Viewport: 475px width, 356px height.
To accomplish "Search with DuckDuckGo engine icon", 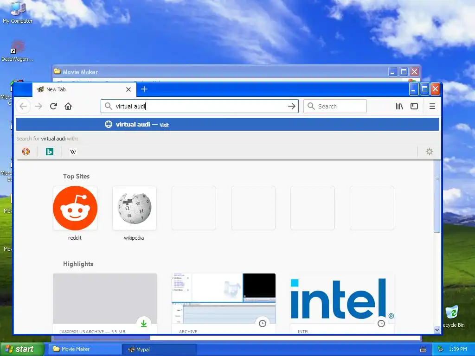I will point(26,152).
